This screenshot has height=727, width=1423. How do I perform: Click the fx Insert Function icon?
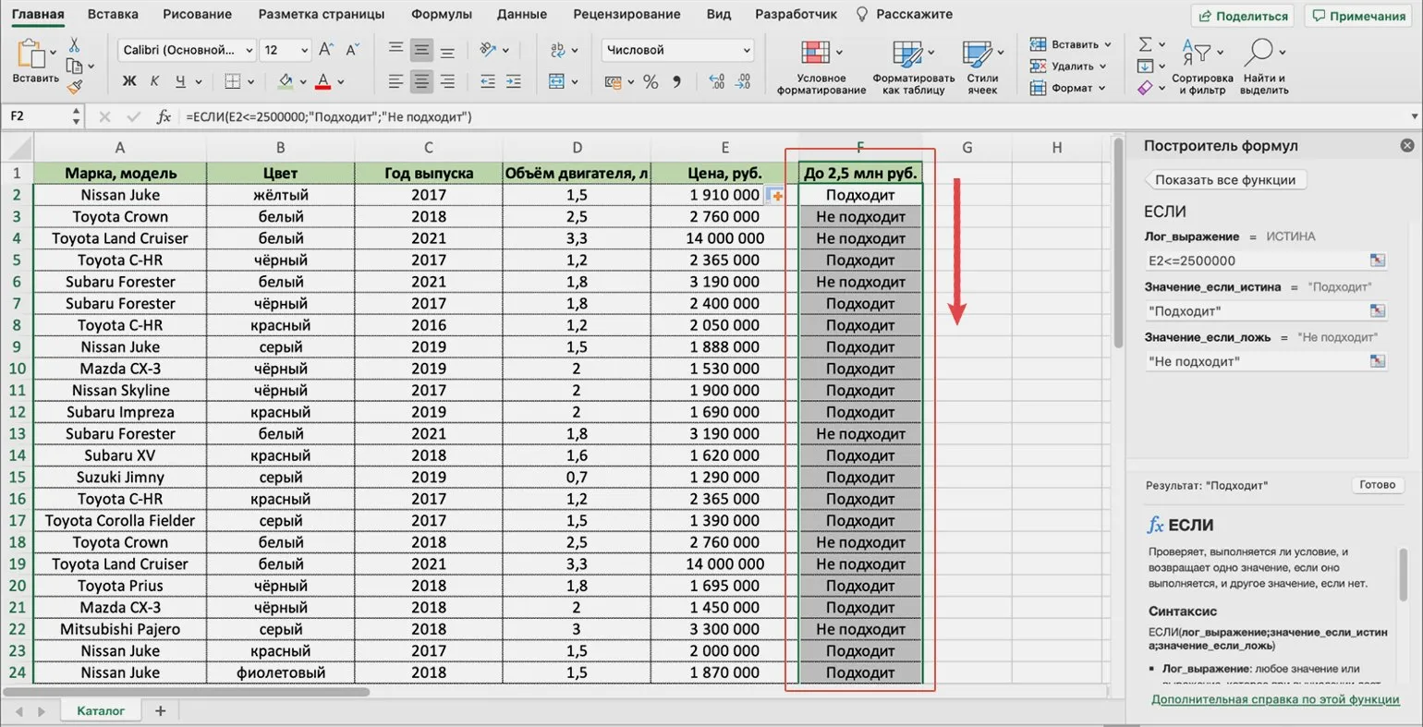(164, 117)
